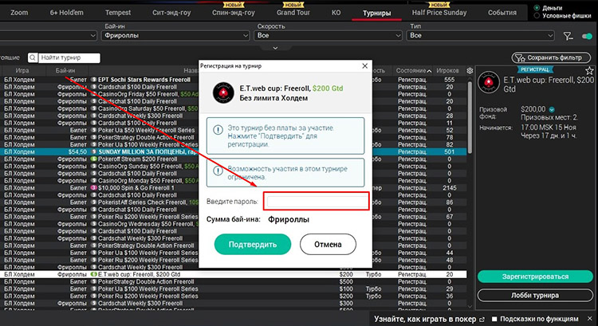The height and width of the screenshot is (326, 598).
Task: Select the Деньги radio option
Action: [x=537, y=8]
